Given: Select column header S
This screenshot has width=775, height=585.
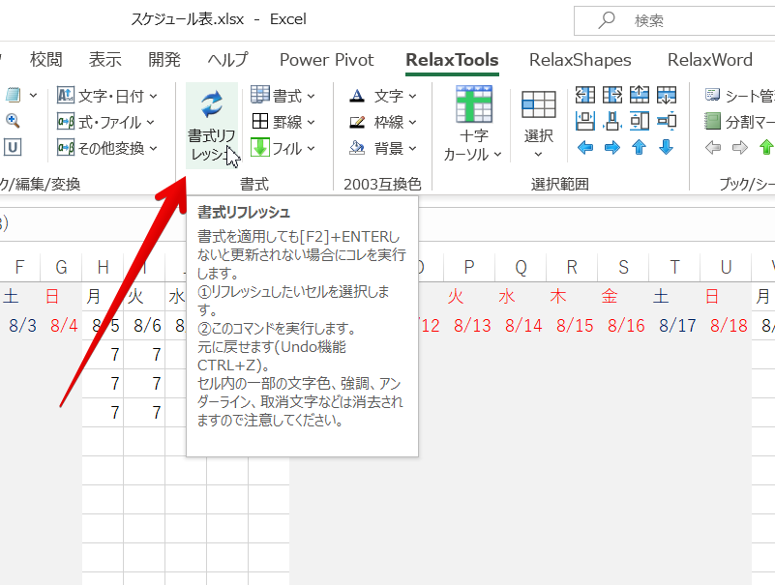Looking at the screenshot, I should 623,267.
